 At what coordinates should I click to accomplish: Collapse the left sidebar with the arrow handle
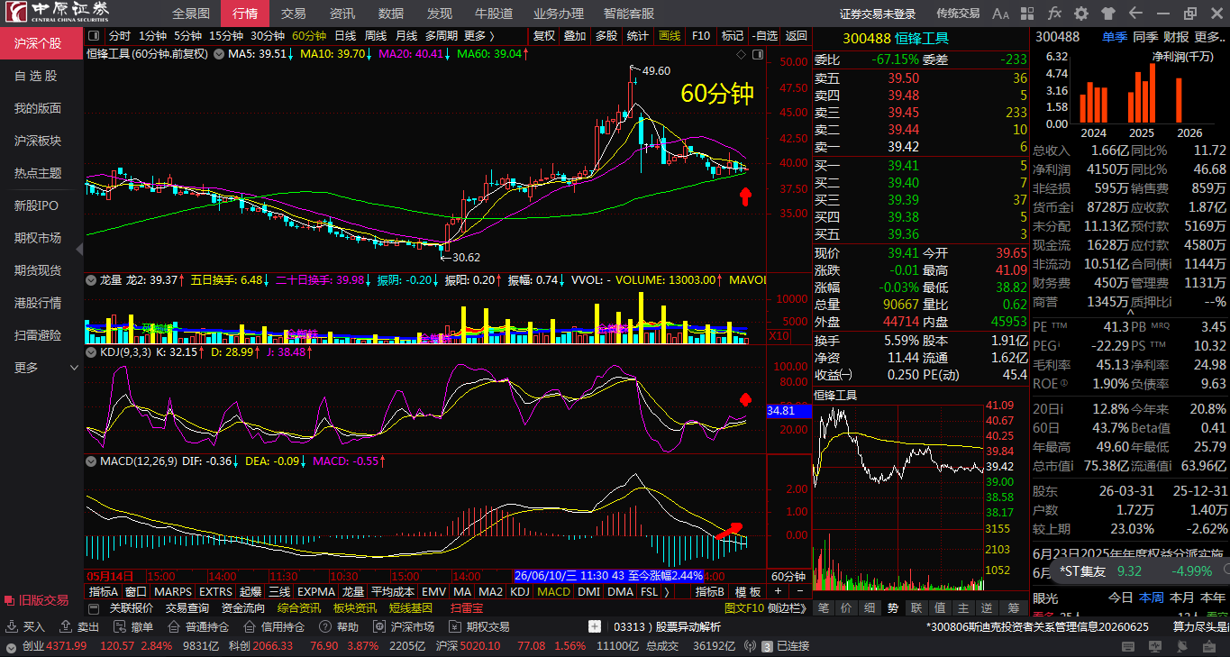[80, 250]
